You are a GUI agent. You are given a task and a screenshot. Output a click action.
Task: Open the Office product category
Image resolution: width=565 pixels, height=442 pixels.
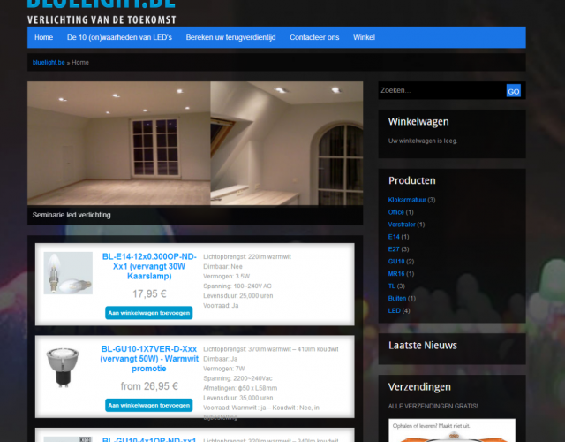tap(396, 212)
